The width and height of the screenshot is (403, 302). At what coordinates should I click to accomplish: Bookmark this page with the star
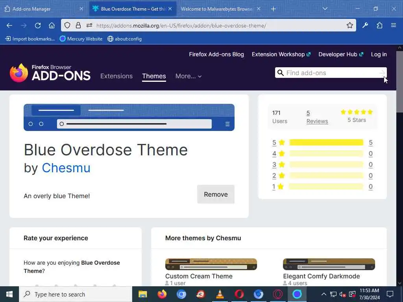[349, 25]
